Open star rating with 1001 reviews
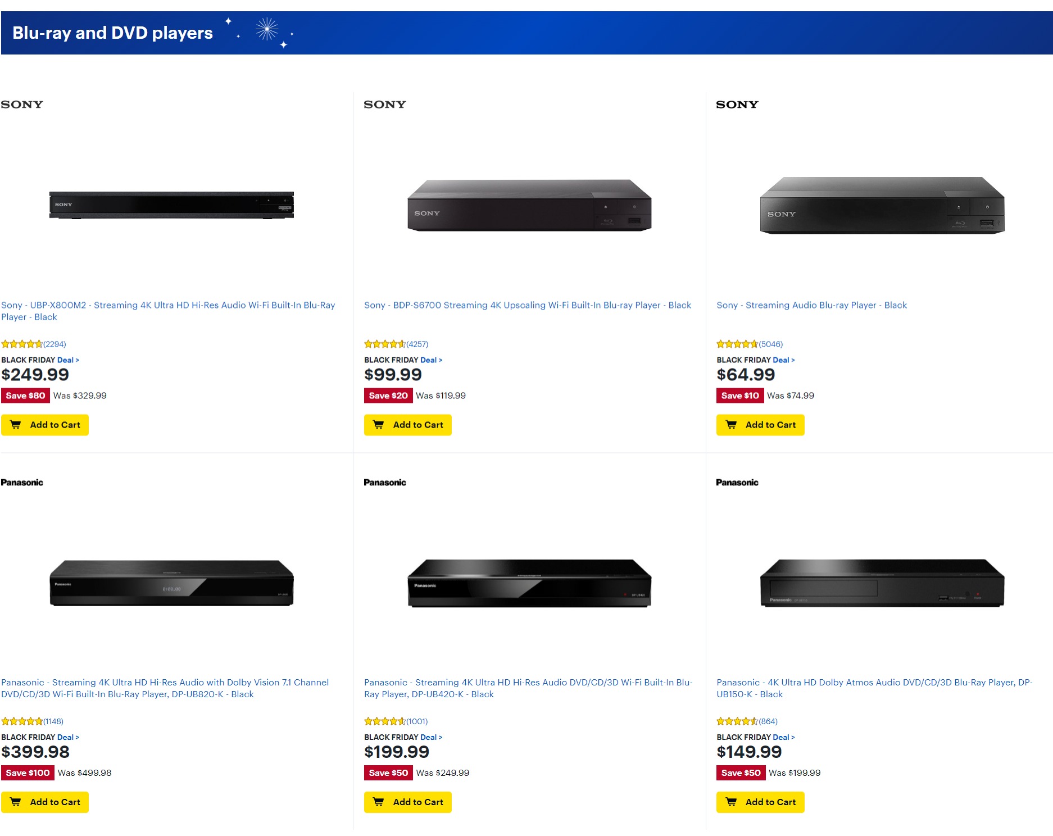 pyautogui.click(x=396, y=721)
